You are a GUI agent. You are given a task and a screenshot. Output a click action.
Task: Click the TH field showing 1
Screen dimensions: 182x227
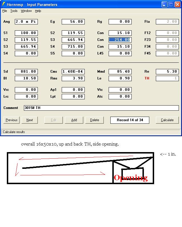click(167, 78)
